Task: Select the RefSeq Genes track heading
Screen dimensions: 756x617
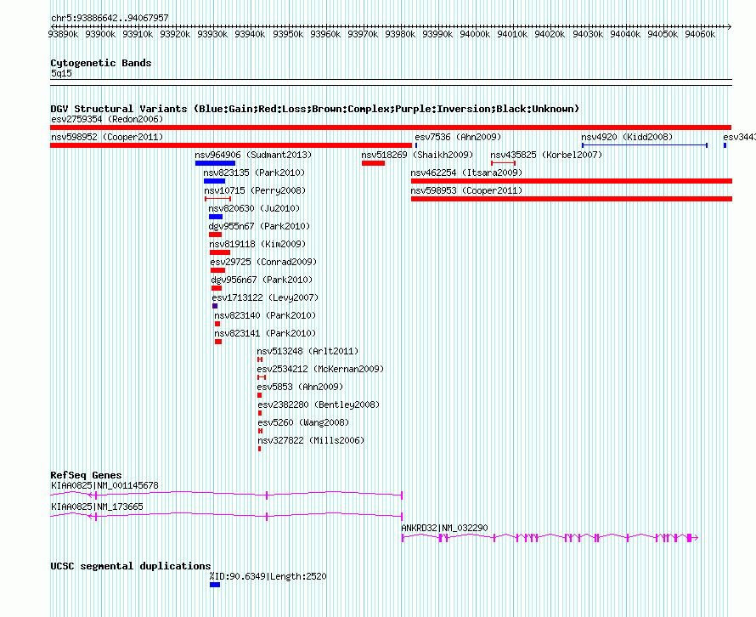Action: click(x=86, y=475)
